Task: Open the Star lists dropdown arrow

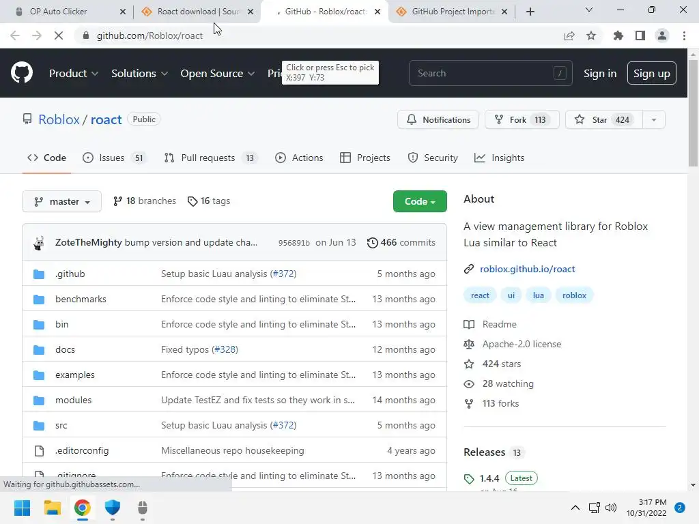Action: pyautogui.click(x=654, y=120)
